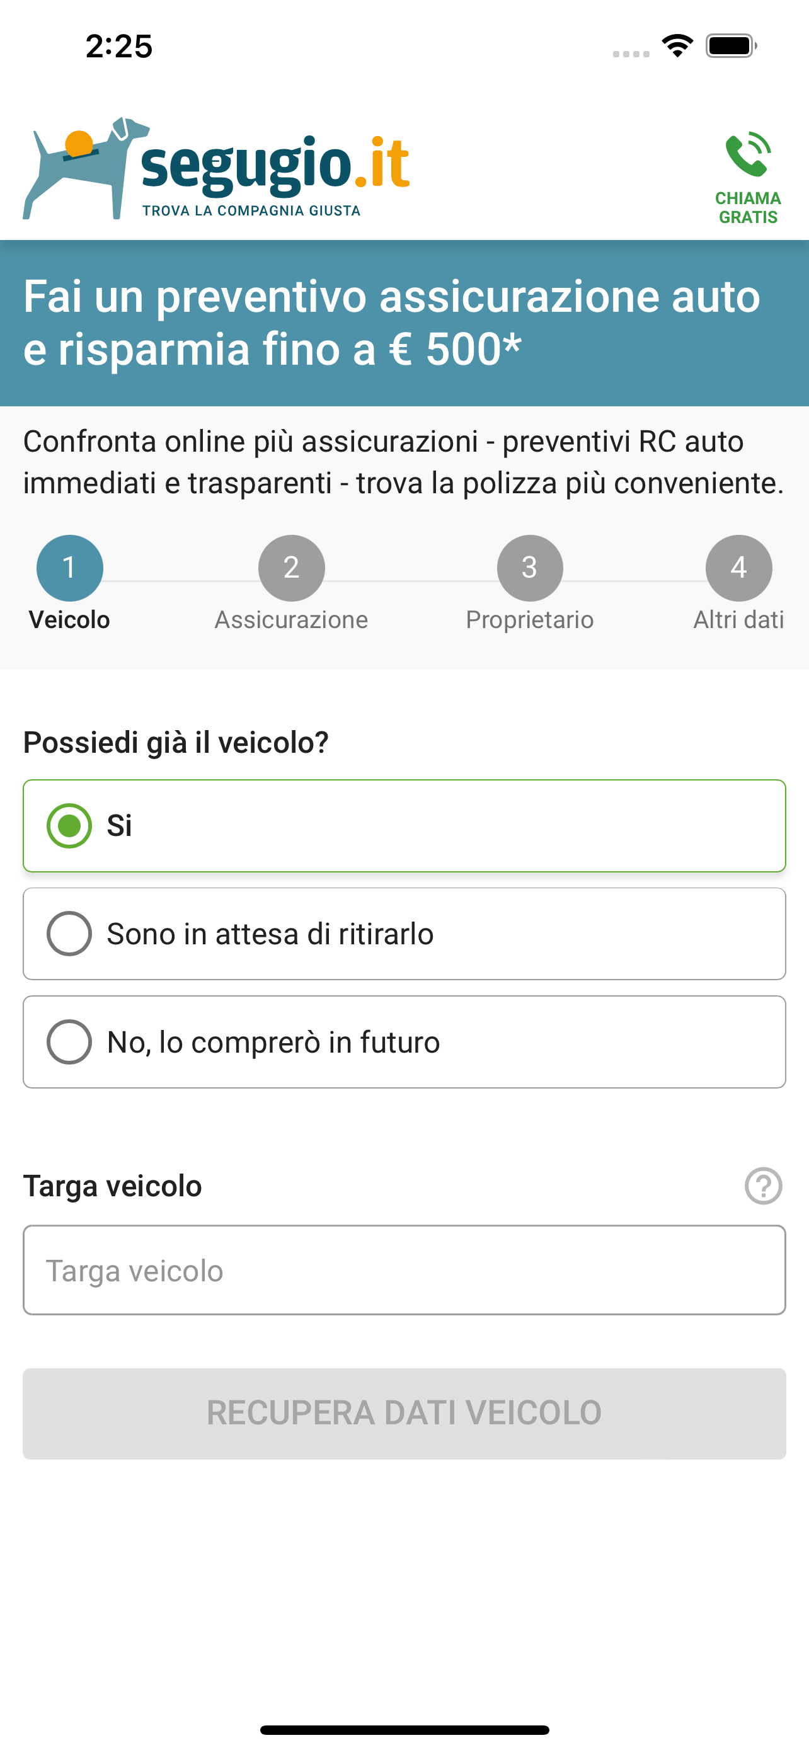
Task: Tap step 4 circle of the progress bar
Action: point(740,567)
